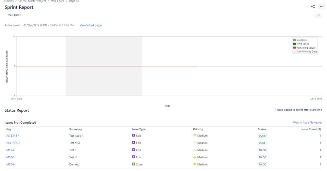Click Medium priority icon for MST-6
The width and height of the screenshot is (327, 171).
tap(195, 164)
